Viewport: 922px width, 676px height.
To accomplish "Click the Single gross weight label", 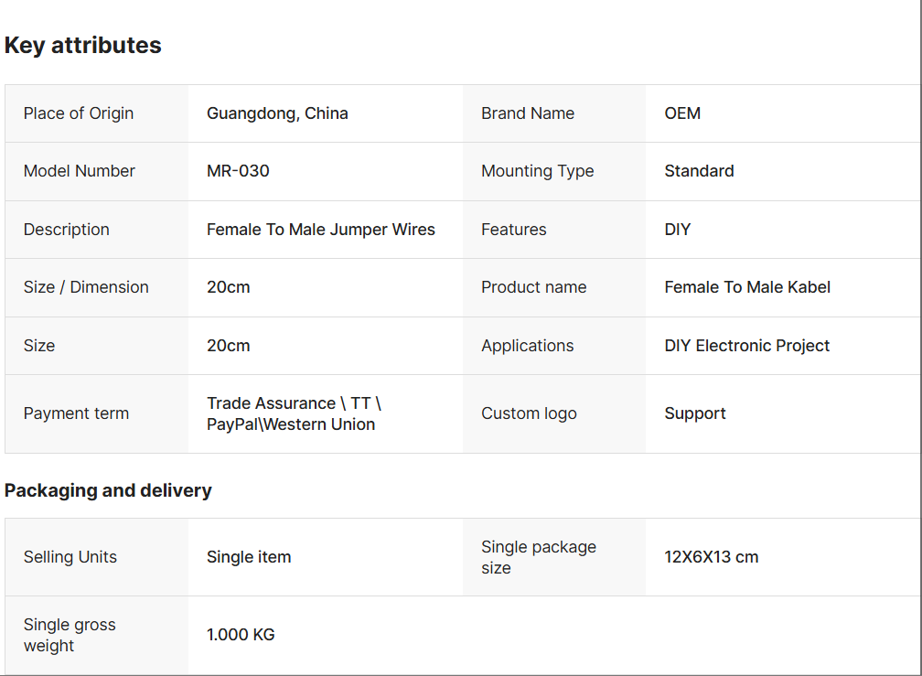I will pyautogui.click(x=70, y=635).
